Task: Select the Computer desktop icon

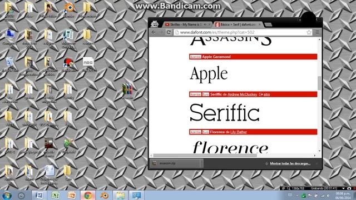Action: [10, 37]
